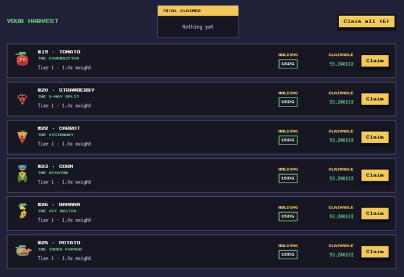Click the Strawberry character icon
This screenshot has height=277, width=404.
click(22, 99)
